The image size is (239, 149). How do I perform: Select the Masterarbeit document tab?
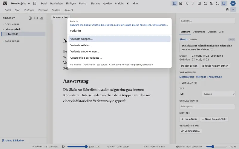(x=61, y=17)
